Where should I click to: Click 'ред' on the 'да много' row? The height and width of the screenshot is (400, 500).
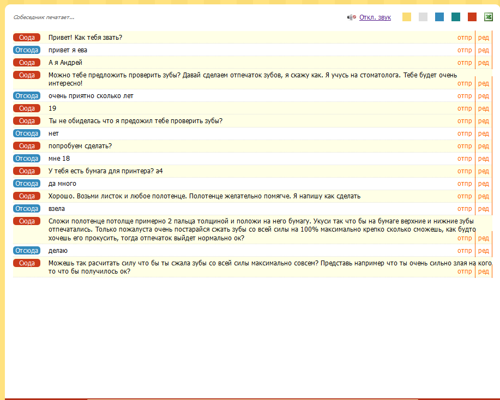pyautogui.click(x=484, y=184)
